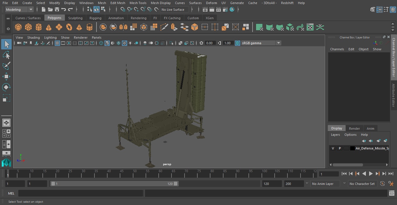Toggle viewport grid display
The image size is (397, 205).
[x=57, y=43]
